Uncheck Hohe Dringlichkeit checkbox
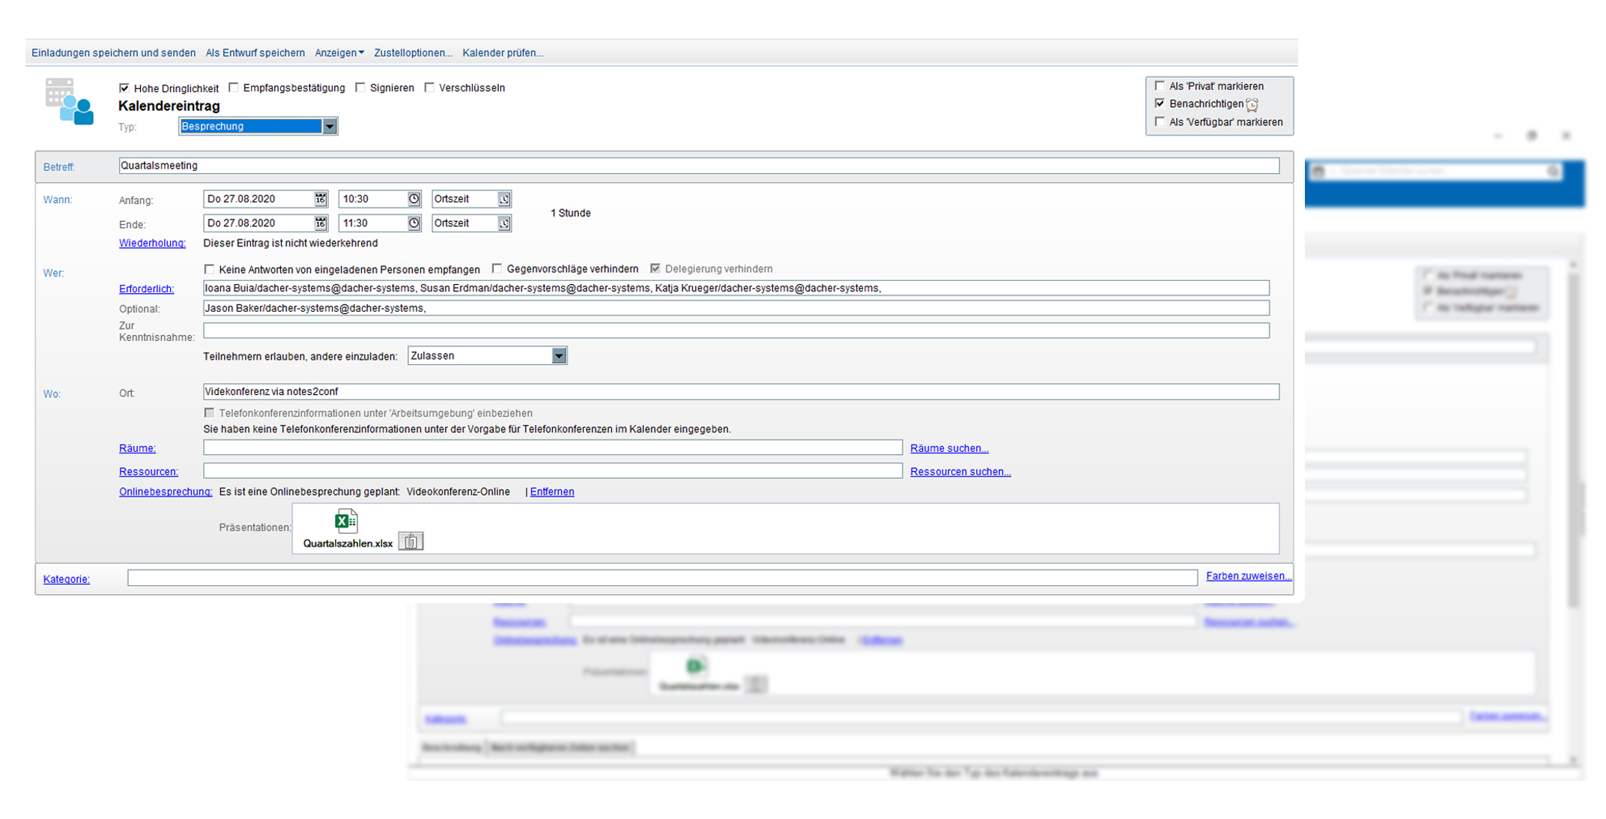The height and width of the screenshot is (819, 1606). (x=124, y=88)
